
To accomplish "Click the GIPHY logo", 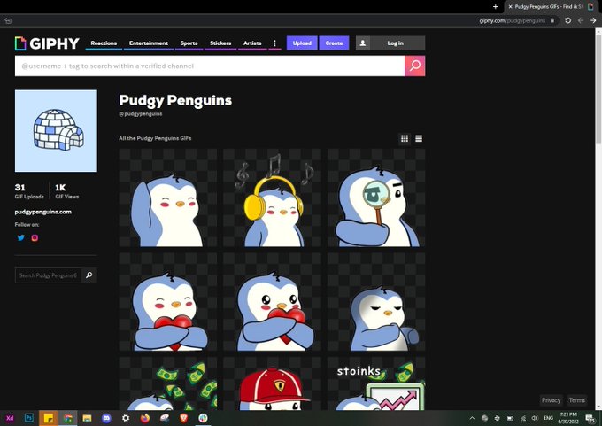I will tap(47, 43).
